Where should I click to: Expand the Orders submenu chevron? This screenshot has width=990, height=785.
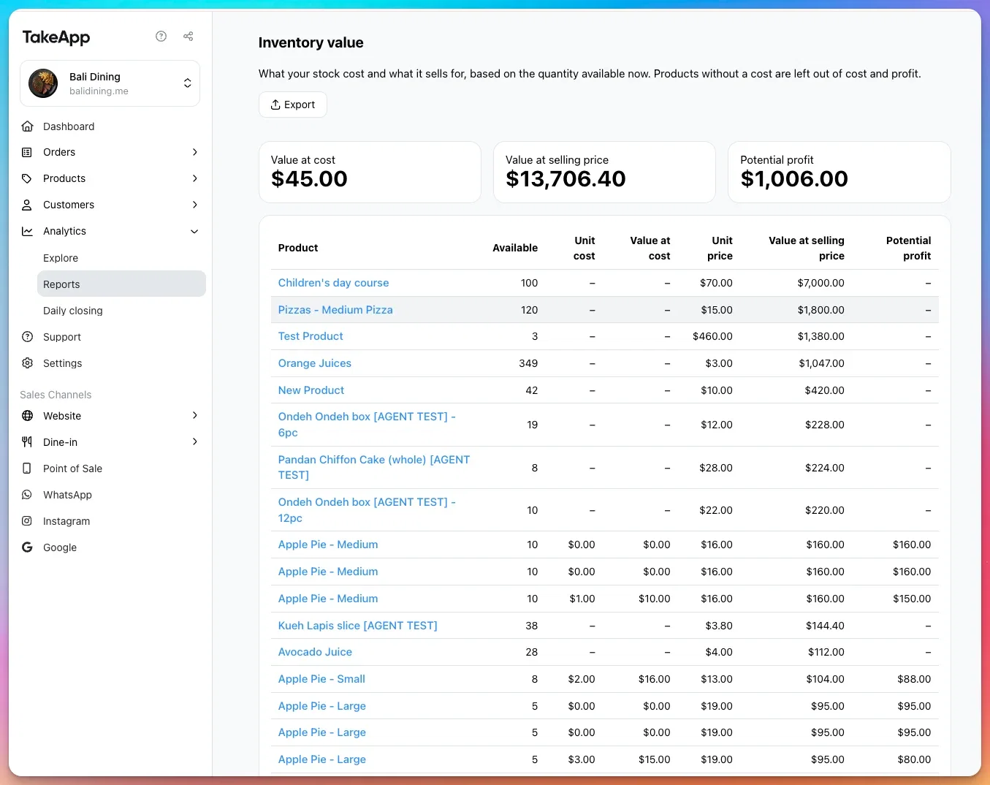[195, 152]
